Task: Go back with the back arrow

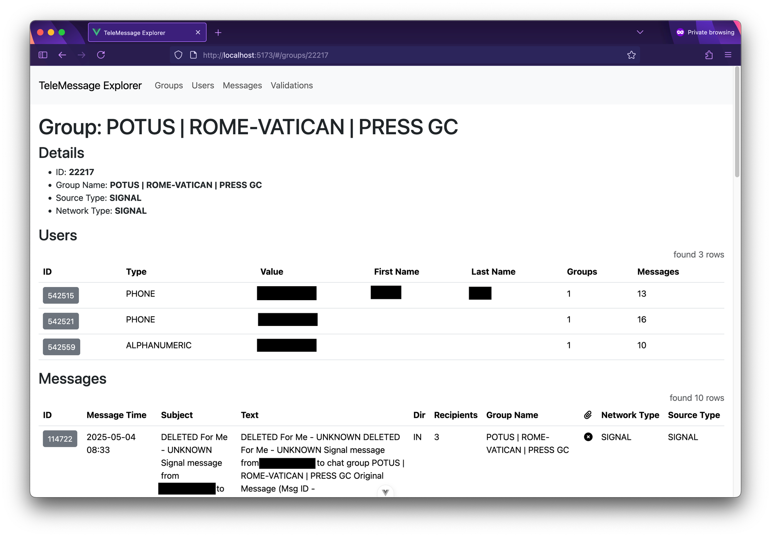Action: pyautogui.click(x=62, y=55)
